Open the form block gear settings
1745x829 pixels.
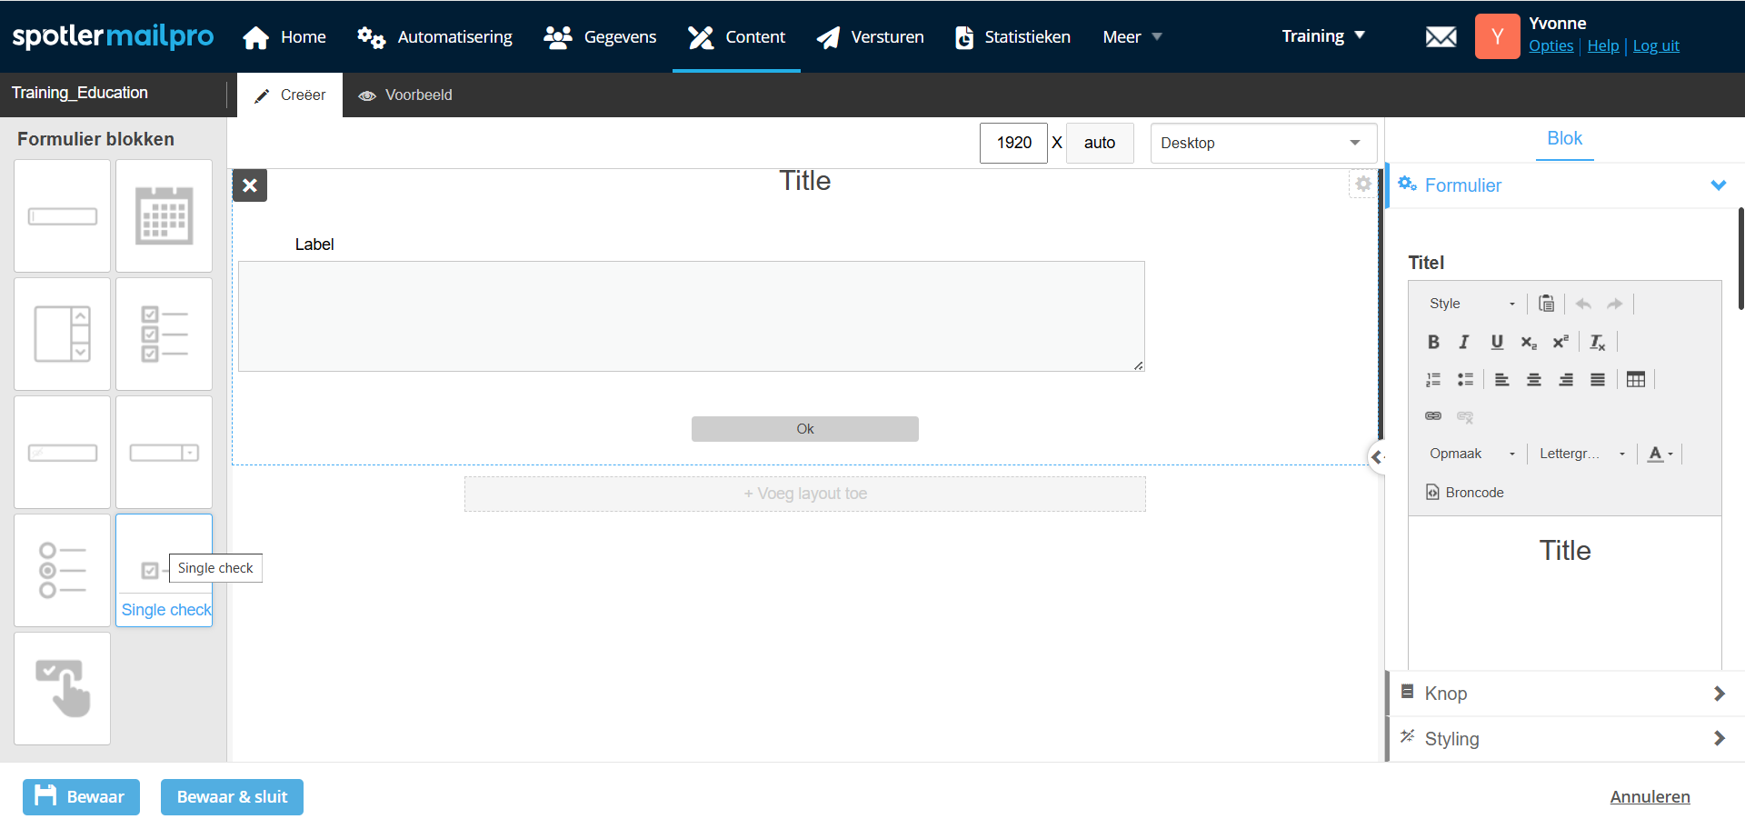point(1362,185)
